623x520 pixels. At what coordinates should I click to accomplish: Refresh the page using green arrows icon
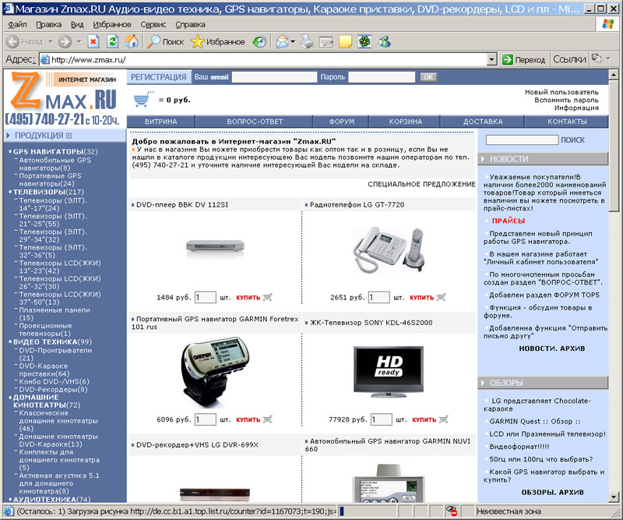tap(112, 41)
